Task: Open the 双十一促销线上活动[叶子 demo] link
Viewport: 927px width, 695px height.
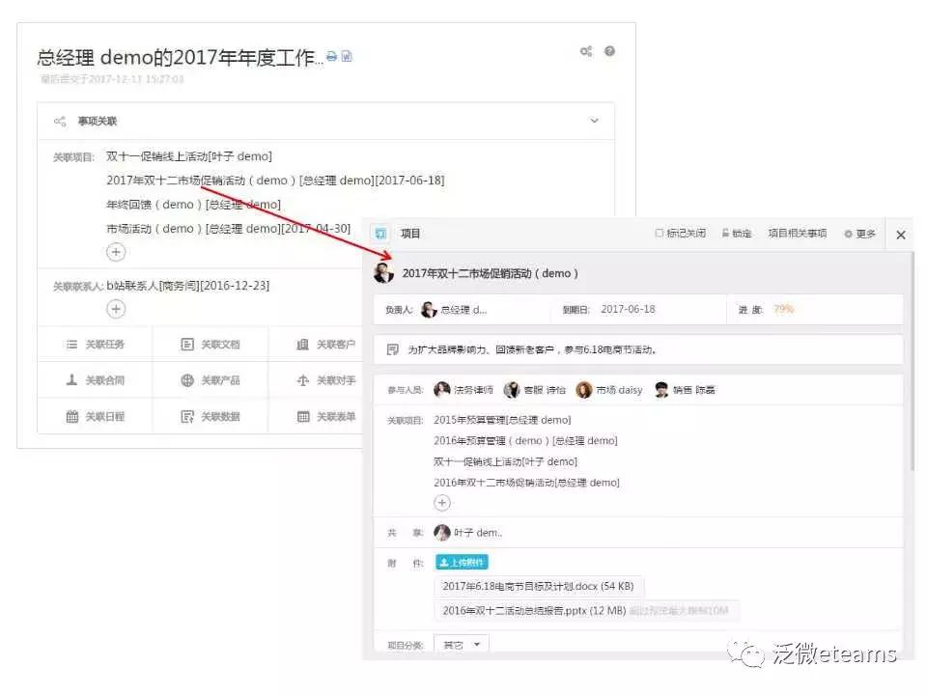Action: point(189,155)
